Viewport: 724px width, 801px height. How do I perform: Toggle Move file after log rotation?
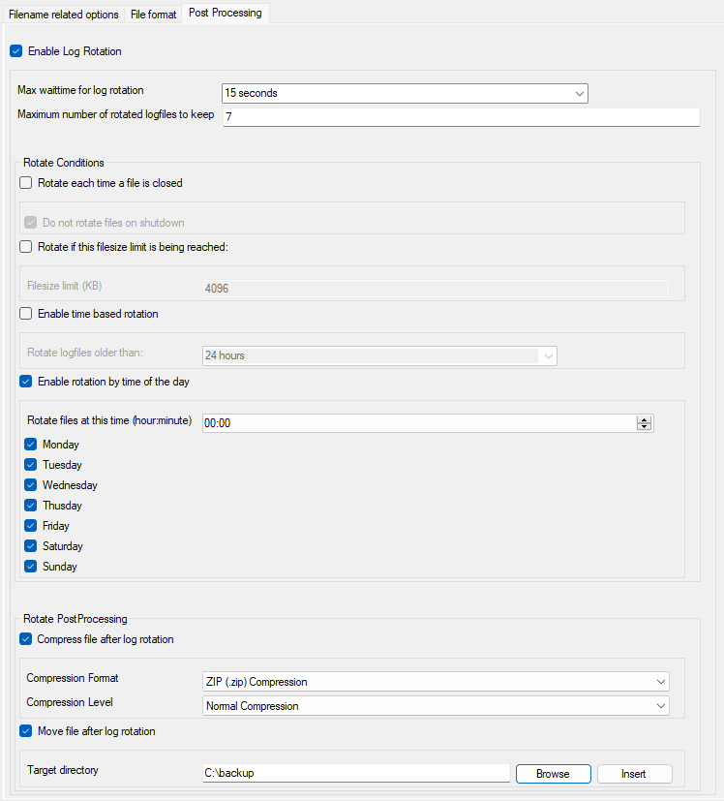click(x=26, y=731)
